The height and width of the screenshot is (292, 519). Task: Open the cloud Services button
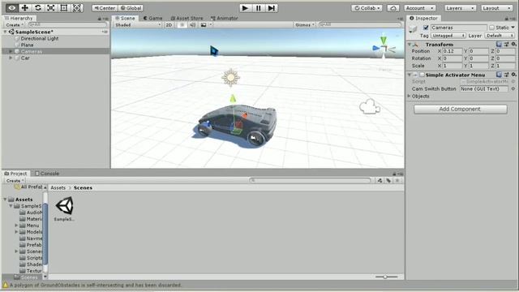coord(392,8)
